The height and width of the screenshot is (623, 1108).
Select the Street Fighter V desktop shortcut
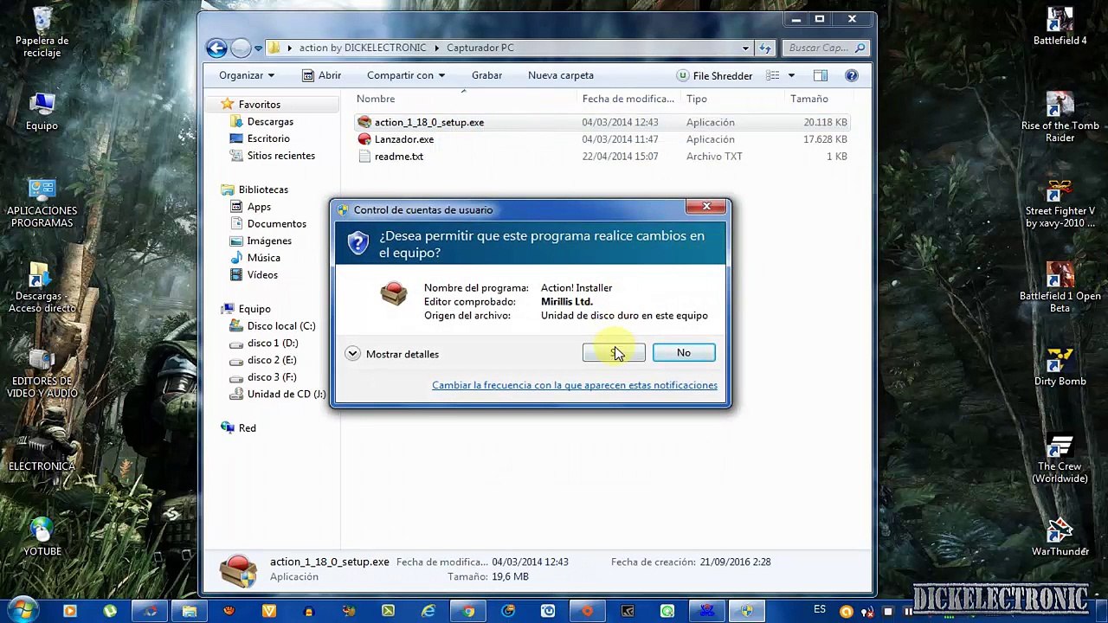point(1060,203)
